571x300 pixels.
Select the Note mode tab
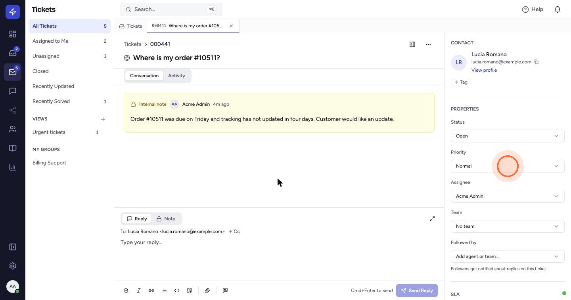coord(166,219)
